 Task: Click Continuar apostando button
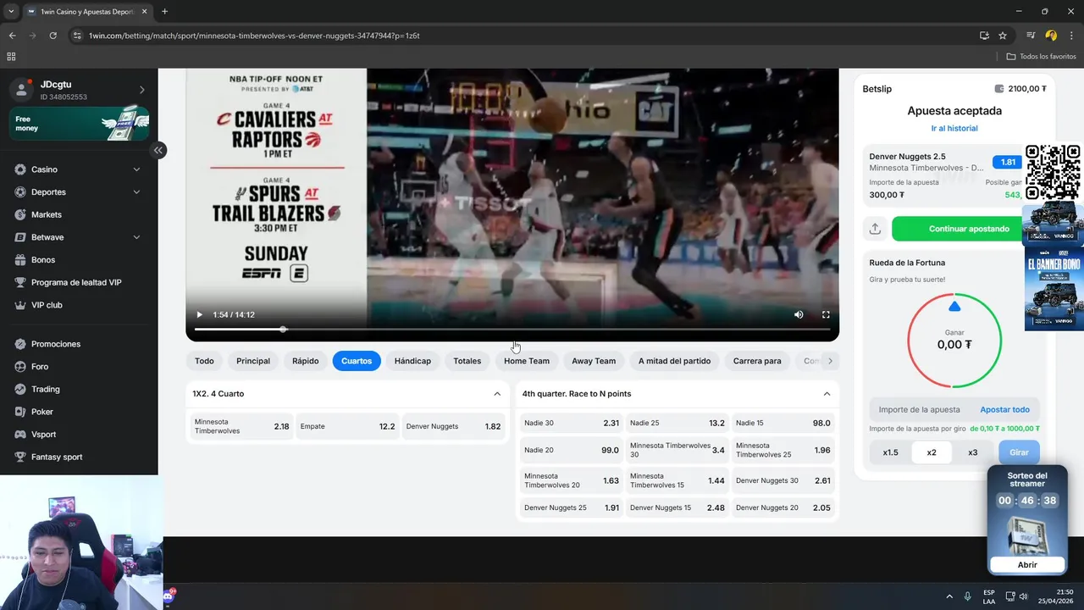(x=969, y=229)
